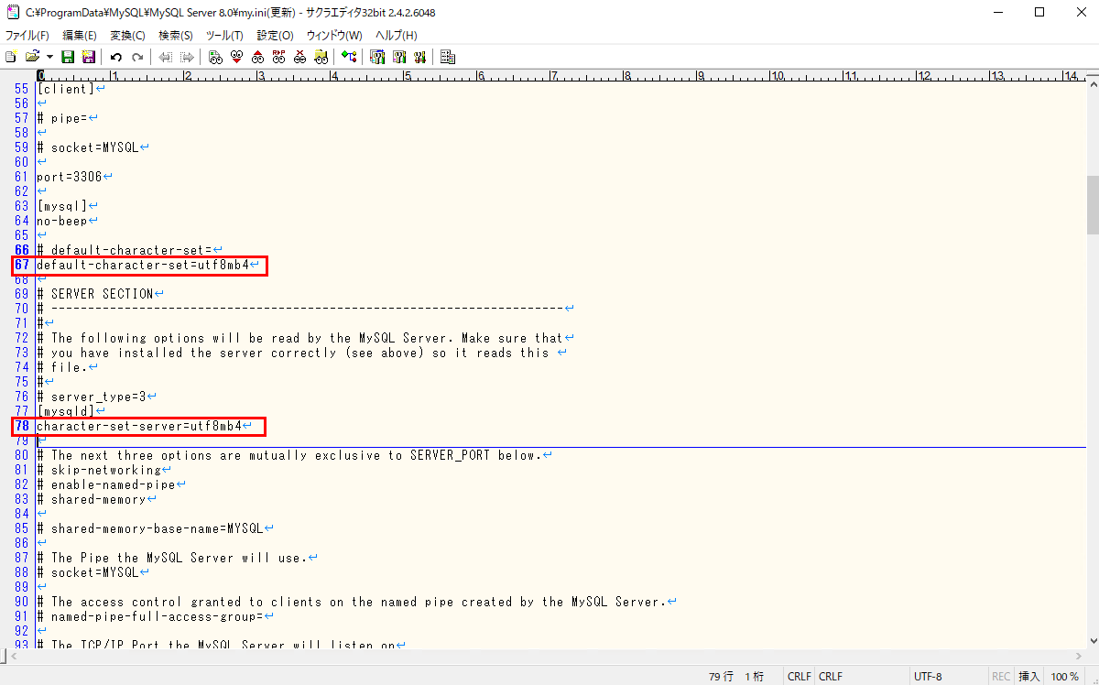Click the '# SERVER SECTION' comment line
Viewport: 1099px width, 685px height.
(x=95, y=294)
